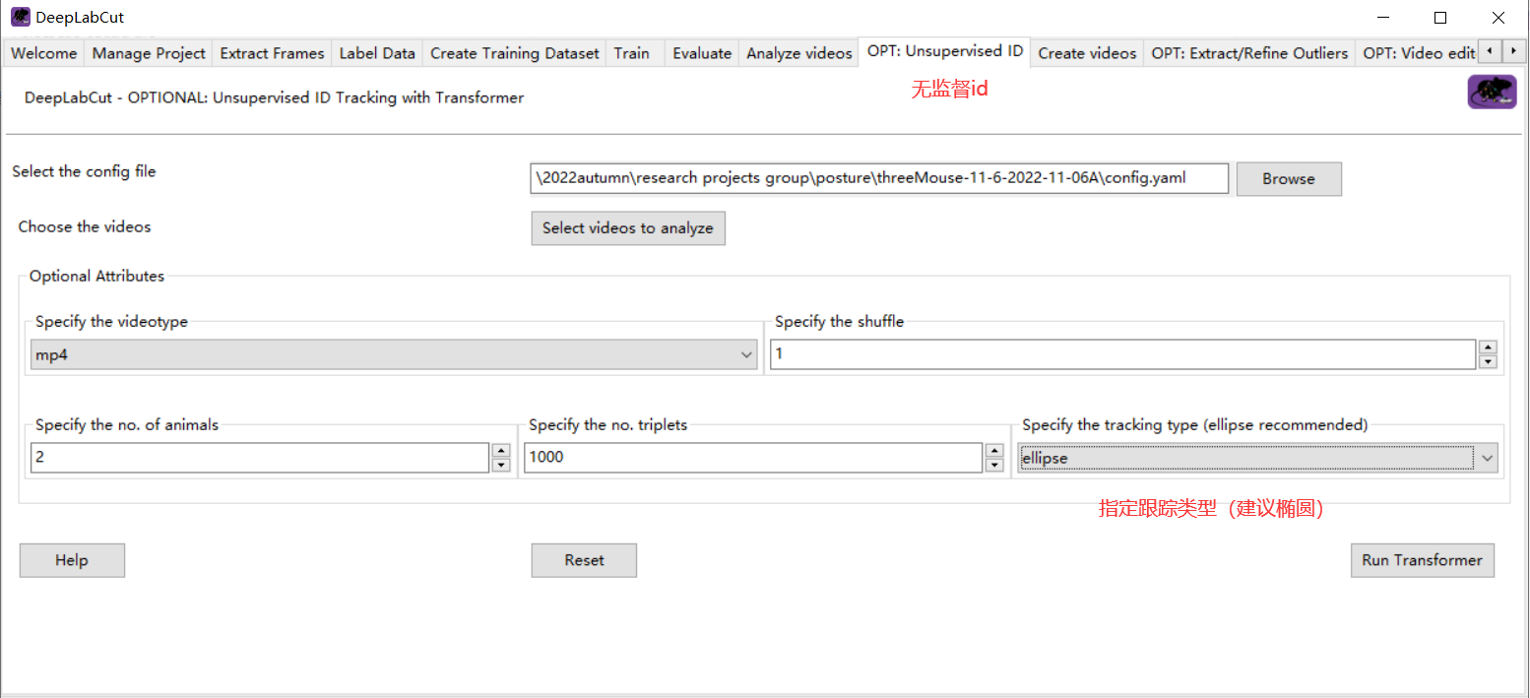This screenshot has width=1530, height=698.
Task: Maximize the DeepLabCut window
Action: (1440, 18)
